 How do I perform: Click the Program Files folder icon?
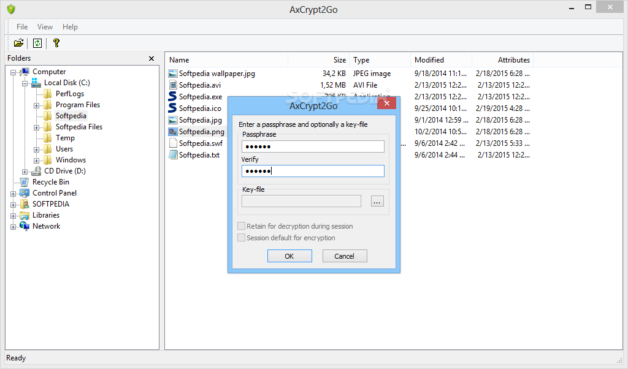48,105
